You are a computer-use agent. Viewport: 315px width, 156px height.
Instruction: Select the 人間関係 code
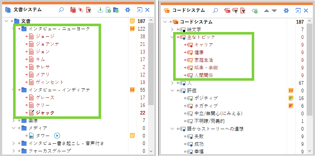204,75
